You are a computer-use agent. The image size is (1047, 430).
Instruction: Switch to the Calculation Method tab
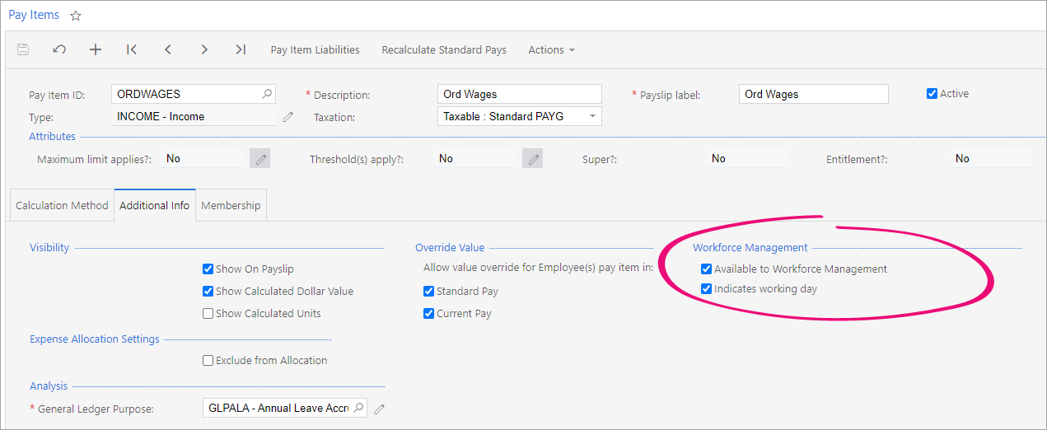pyautogui.click(x=62, y=206)
